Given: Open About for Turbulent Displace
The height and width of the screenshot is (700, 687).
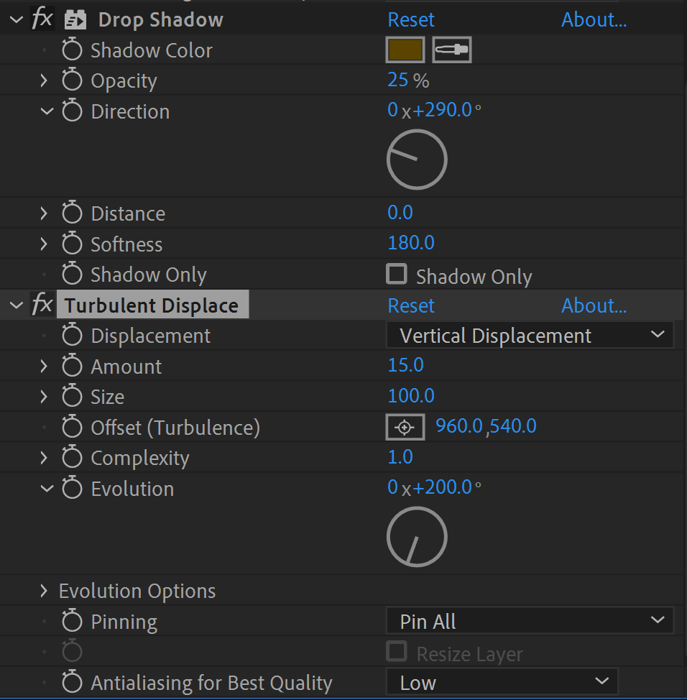Looking at the screenshot, I should coord(594,305).
